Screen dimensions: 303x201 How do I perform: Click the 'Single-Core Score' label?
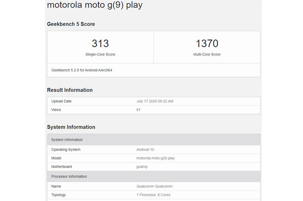tap(100, 55)
